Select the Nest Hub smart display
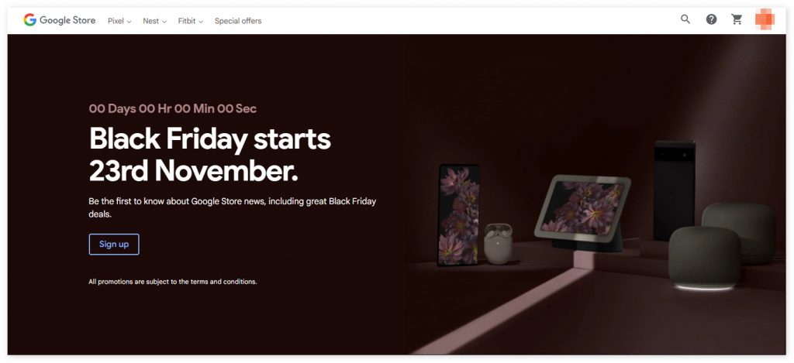The height and width of the screenshot is (363, 794). point(582,212)
